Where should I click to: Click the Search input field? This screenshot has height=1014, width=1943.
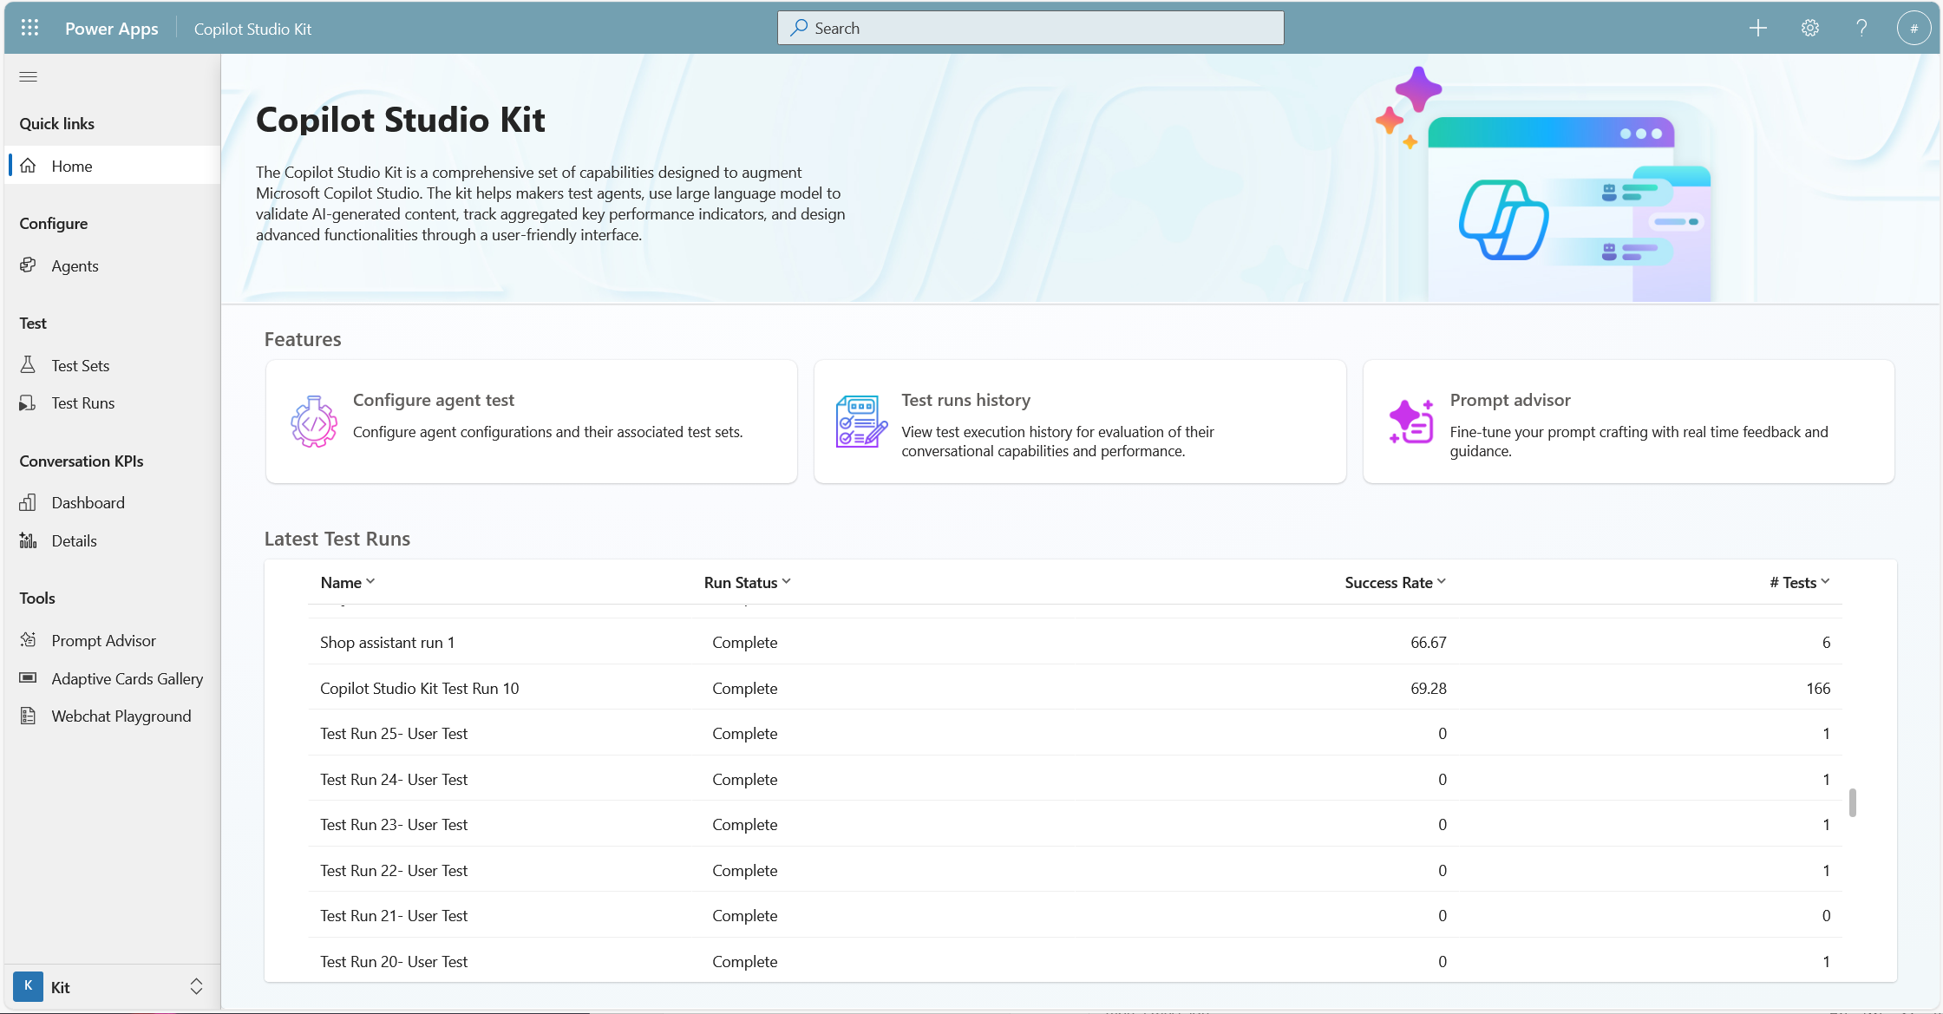coord(1030,28)
